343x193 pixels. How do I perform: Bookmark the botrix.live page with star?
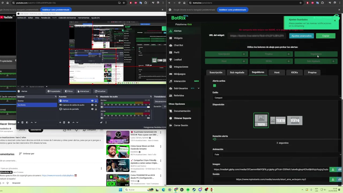pos(301,3)
